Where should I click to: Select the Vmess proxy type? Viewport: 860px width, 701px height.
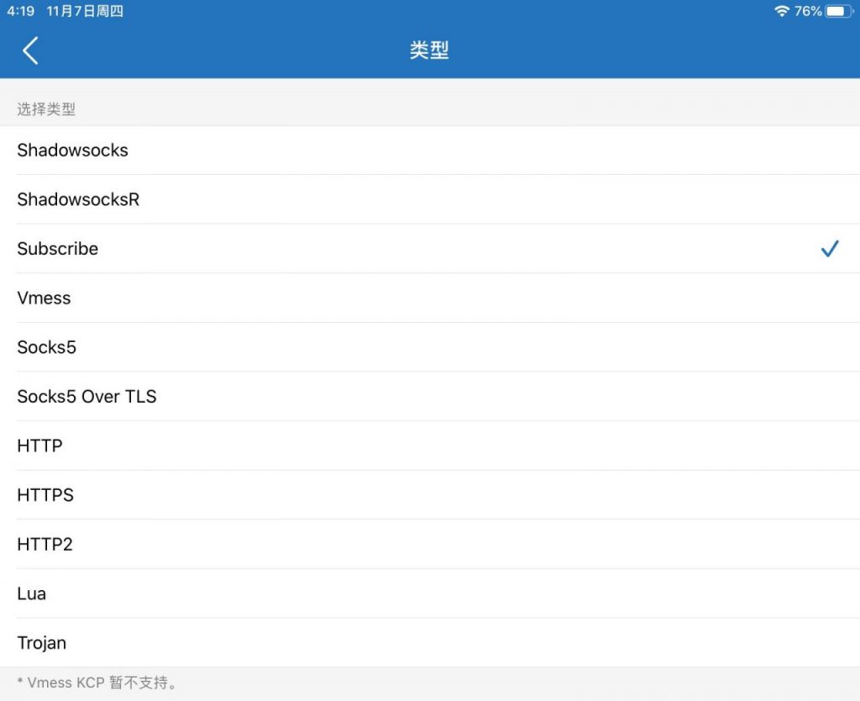(x=44, y=298)
